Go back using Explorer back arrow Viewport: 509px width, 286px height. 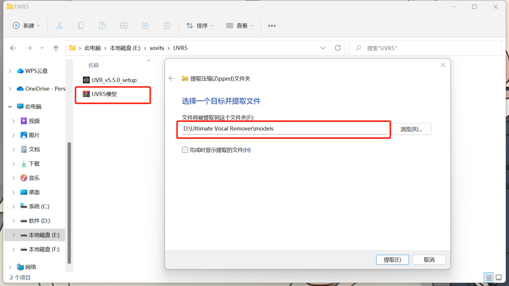[13, 48]
